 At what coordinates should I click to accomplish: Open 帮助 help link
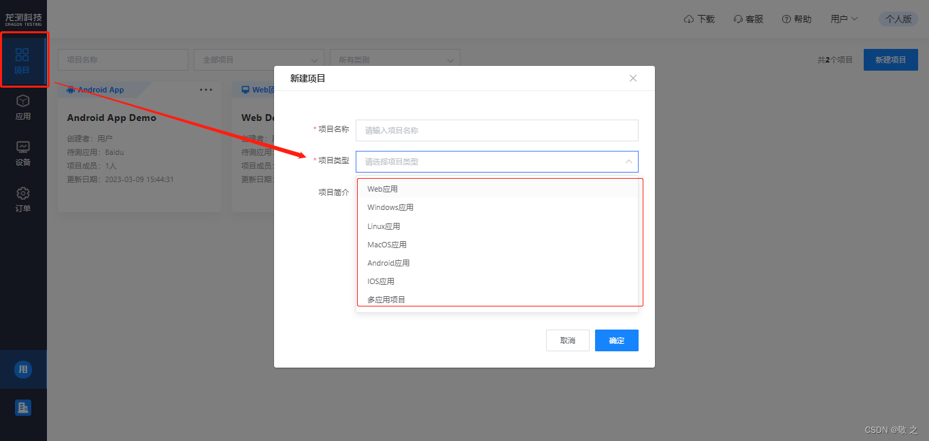(796, 19)
